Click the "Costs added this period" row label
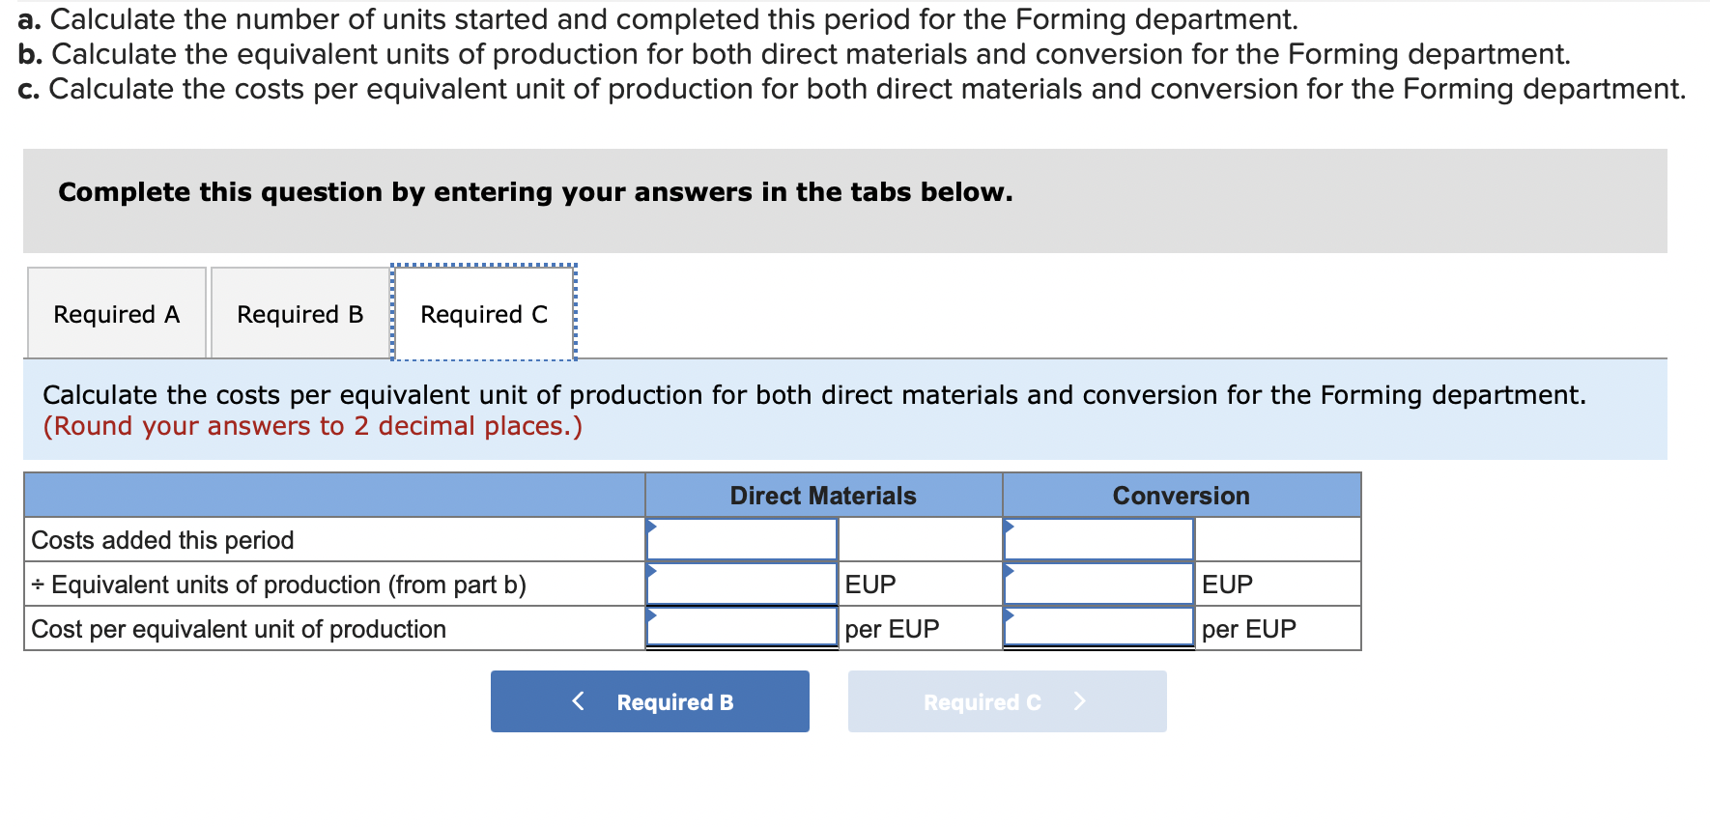 [x=162, y=540]
